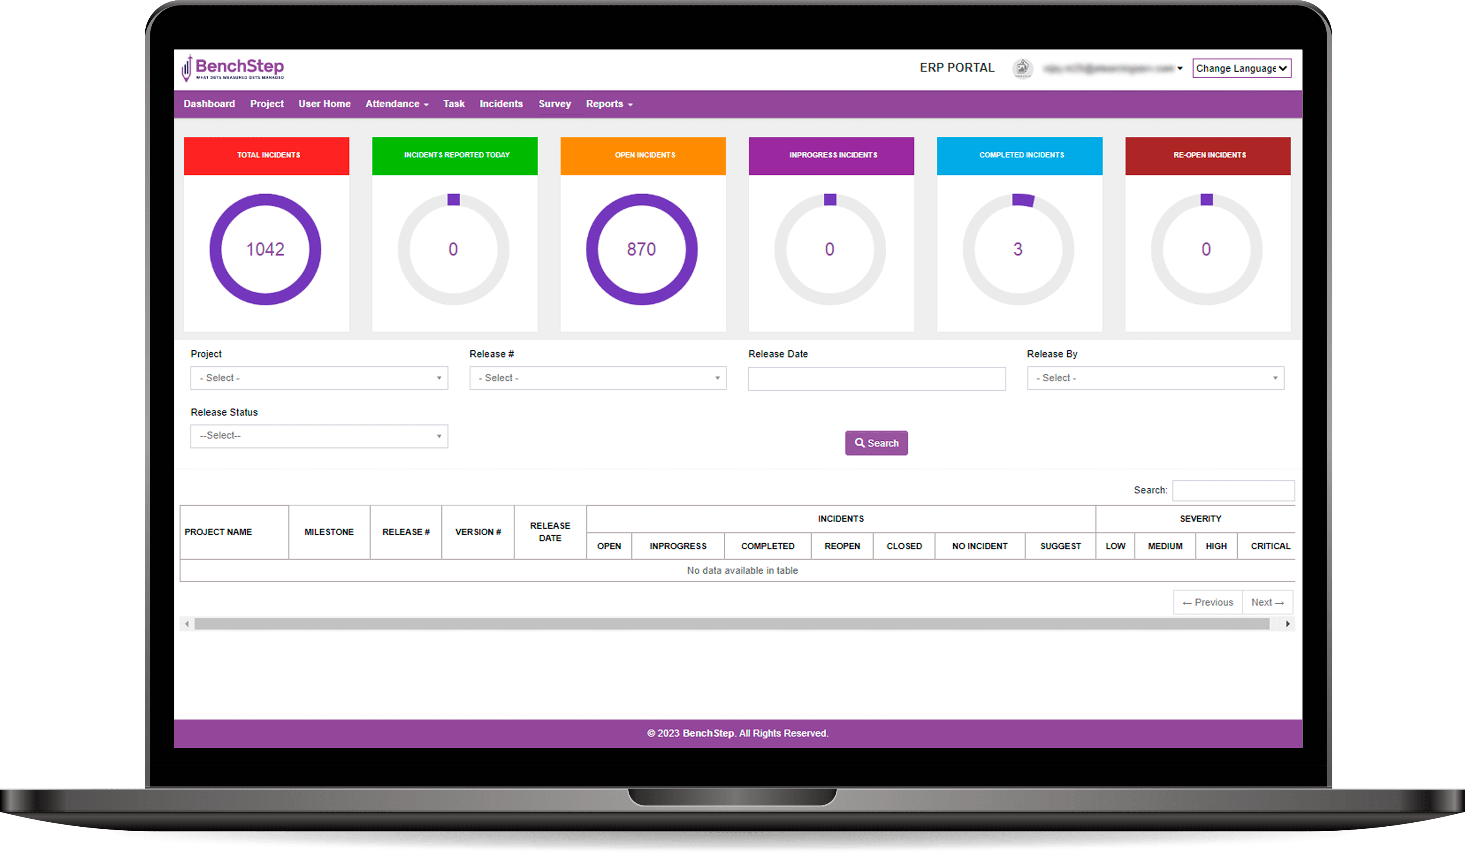Open the Project menu item

[267, 104]
